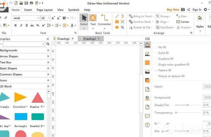Viewport: 211px width, 137px height.
Task: Toggle bold formatting
Action: point(16,25)
